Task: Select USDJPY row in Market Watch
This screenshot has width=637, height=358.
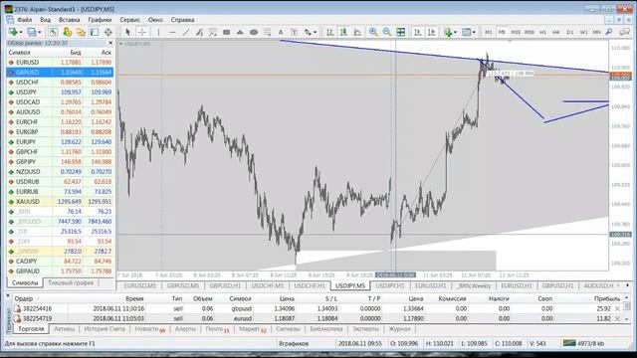Action: pos(60,92)
